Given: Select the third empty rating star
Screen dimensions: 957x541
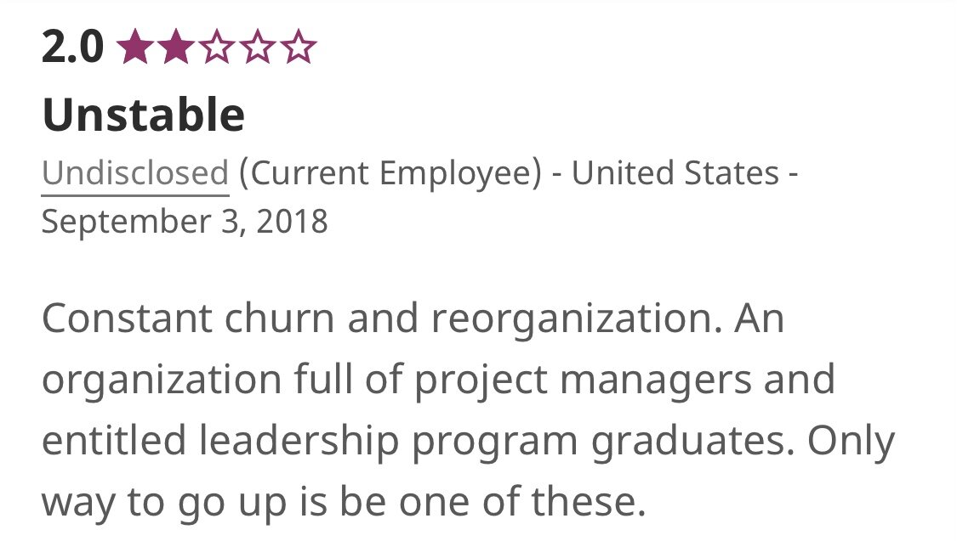Looking at the screenshot, I should pyautogui.click(x=217, y=48).
